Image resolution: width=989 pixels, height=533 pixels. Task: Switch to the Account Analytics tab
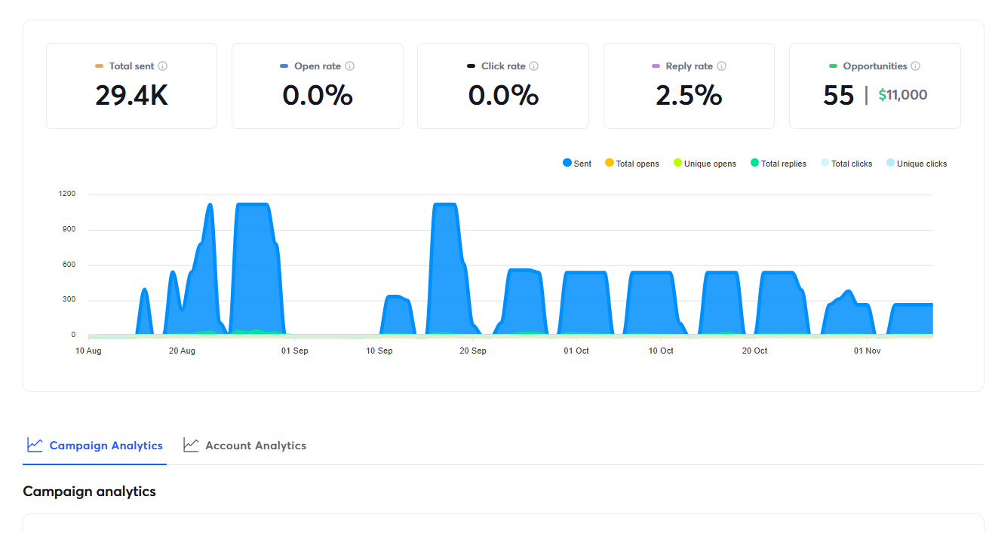coord(255,446)
